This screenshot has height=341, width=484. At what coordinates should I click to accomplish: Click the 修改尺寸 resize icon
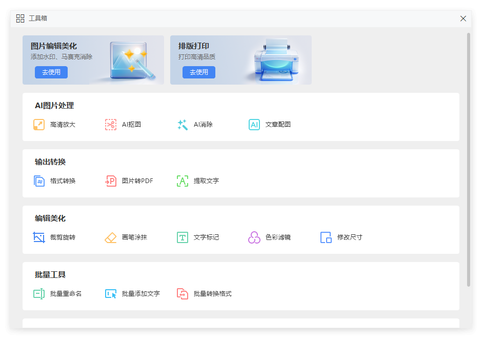326,237
